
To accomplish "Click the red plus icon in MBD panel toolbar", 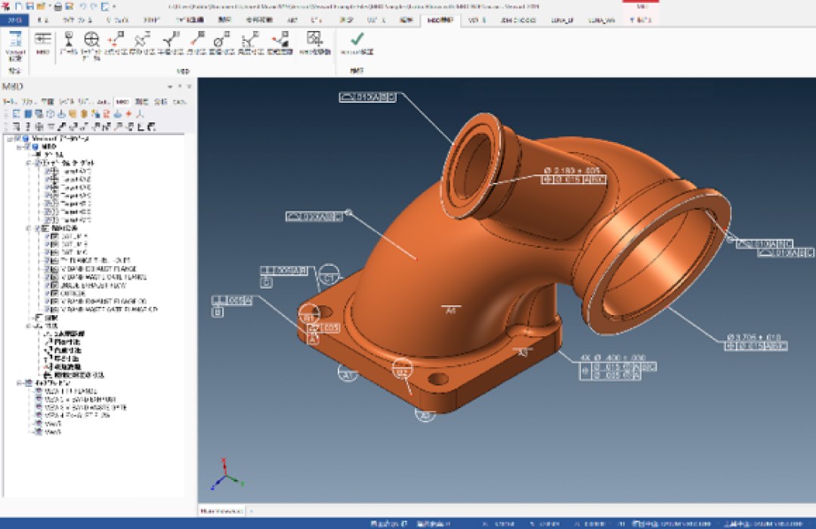I will click(x=129, y=113).
